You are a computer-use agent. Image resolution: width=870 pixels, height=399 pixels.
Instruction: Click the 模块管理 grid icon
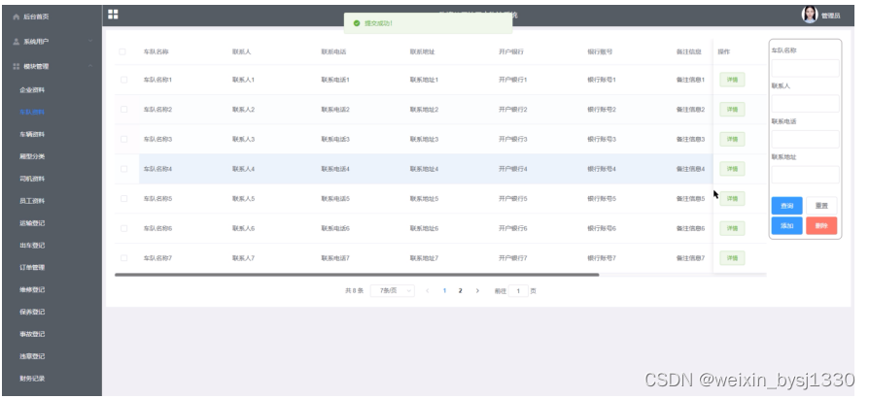click(17, 66)
